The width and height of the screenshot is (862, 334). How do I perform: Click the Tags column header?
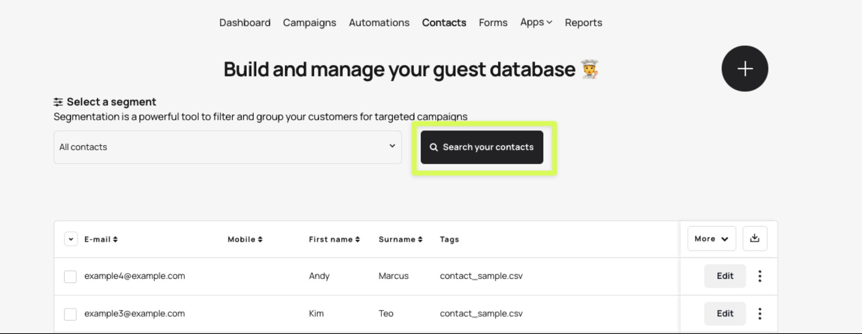coord(449,239)
